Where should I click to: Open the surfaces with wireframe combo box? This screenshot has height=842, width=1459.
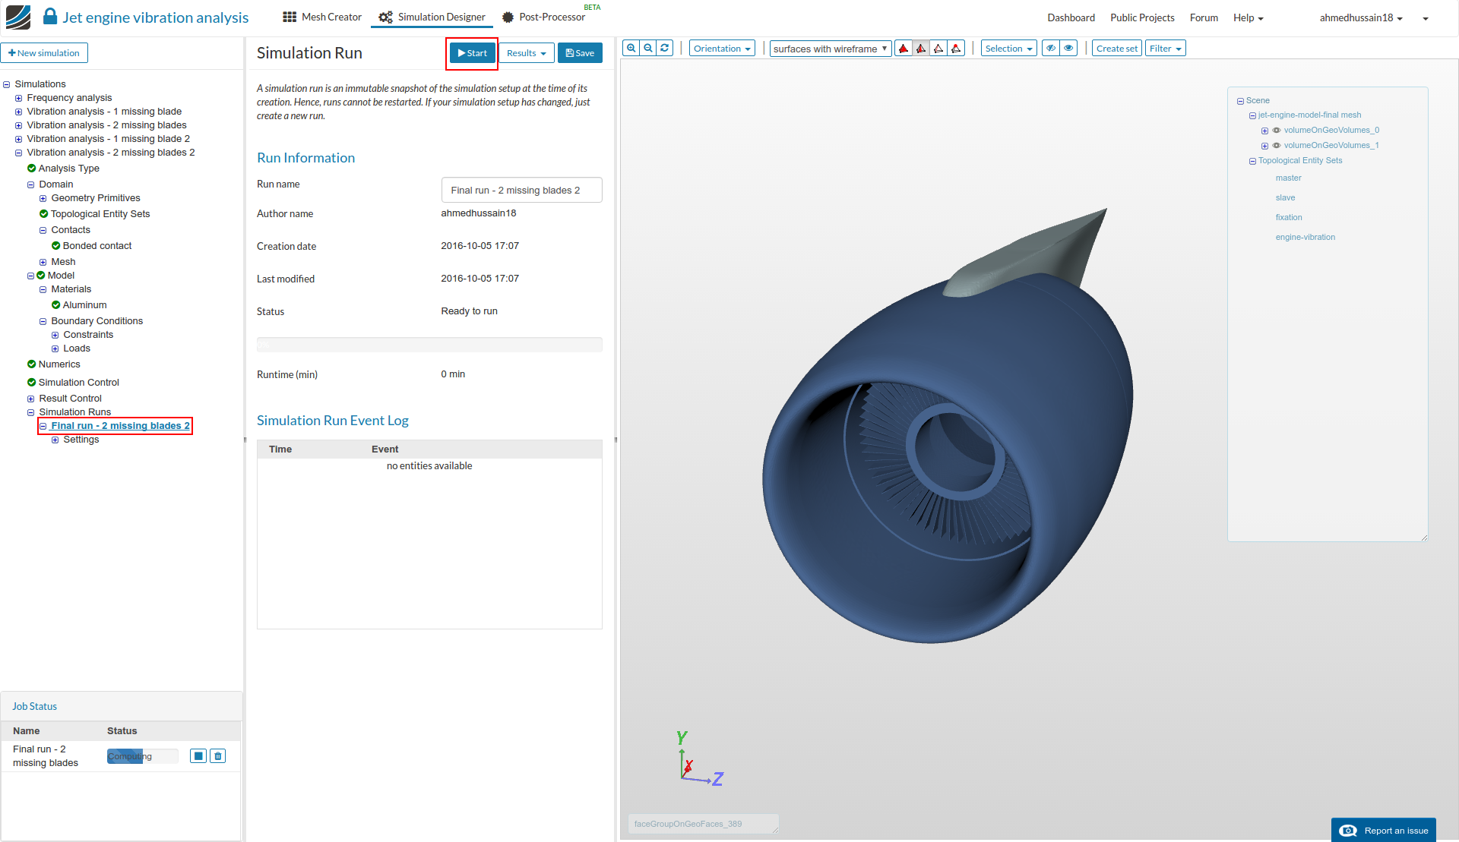pyautogui.click(x=830, y=49)
